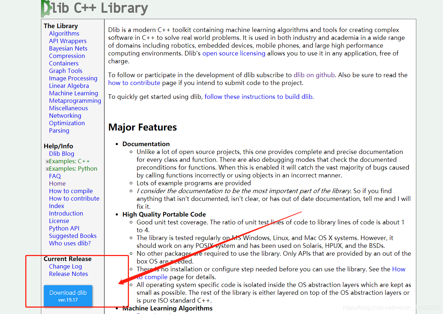Viewport: 443px width, 314px height.
Task: Click 'Lots of example programs are provided' text
Action: 194,183
